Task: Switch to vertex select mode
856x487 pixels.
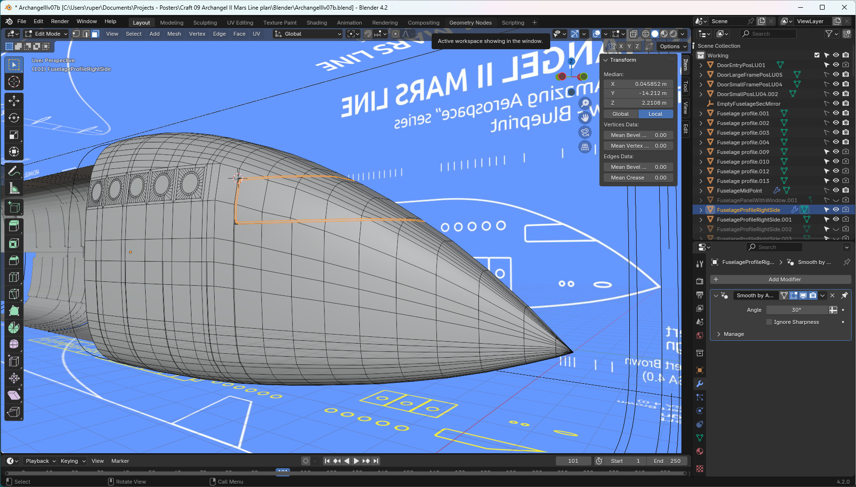Action: click(x=77, y=34)
